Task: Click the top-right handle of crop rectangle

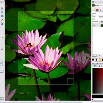Action: [x=70, y=14]
